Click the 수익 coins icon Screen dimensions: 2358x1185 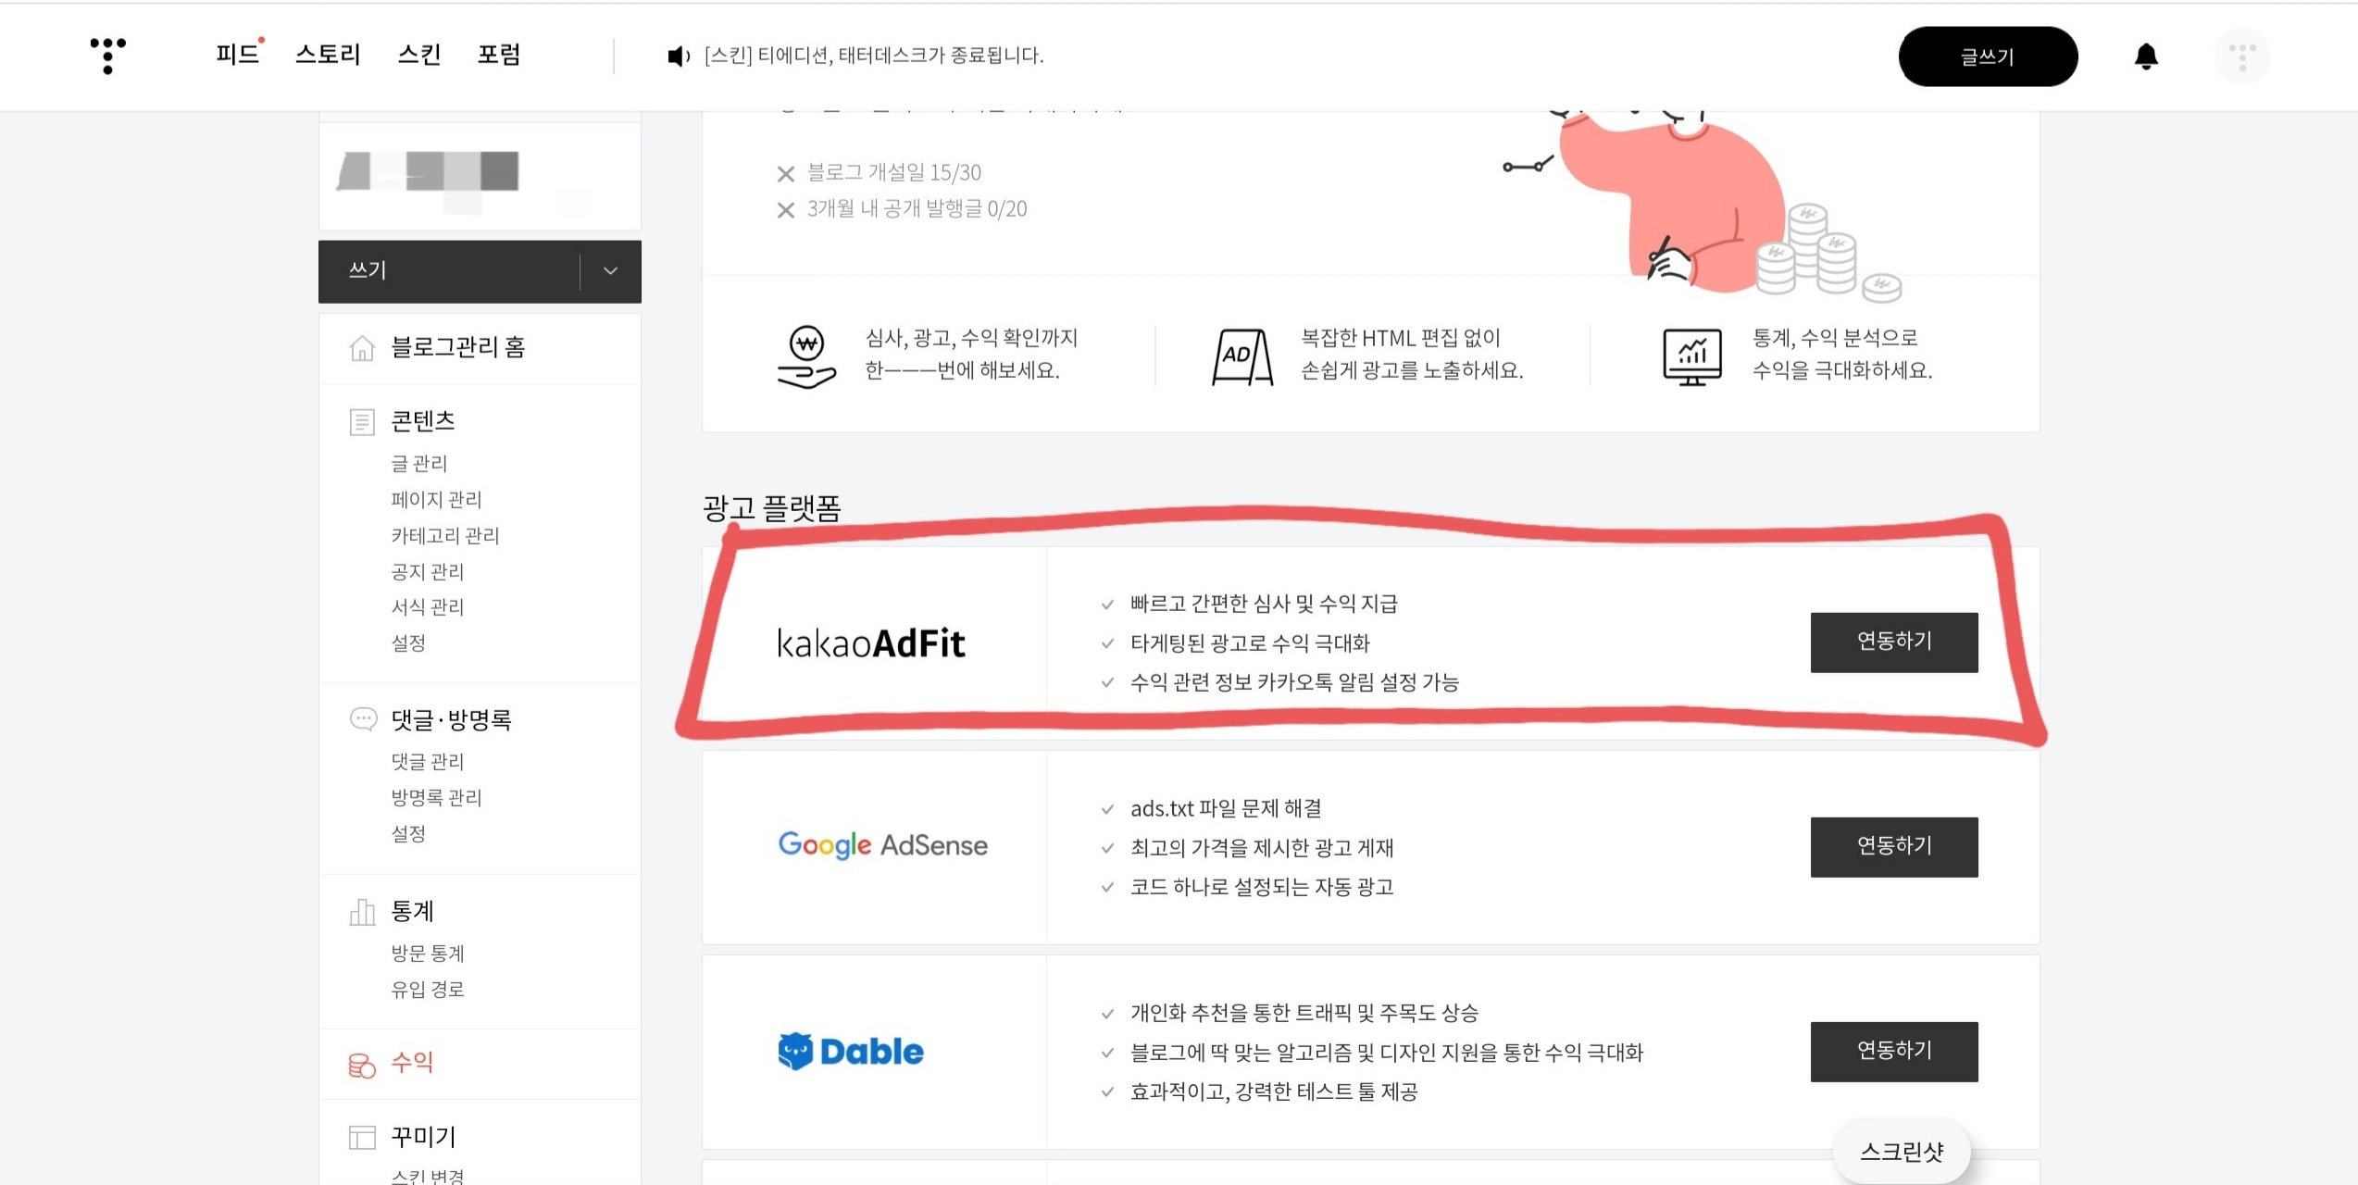point(362,1065)
